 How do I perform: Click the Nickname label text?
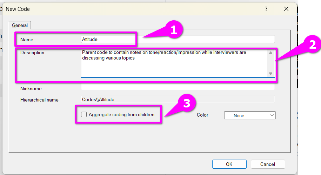(31, 89)
